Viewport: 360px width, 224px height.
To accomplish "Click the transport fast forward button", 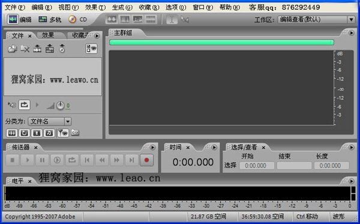I will click(x=117, y=160).
